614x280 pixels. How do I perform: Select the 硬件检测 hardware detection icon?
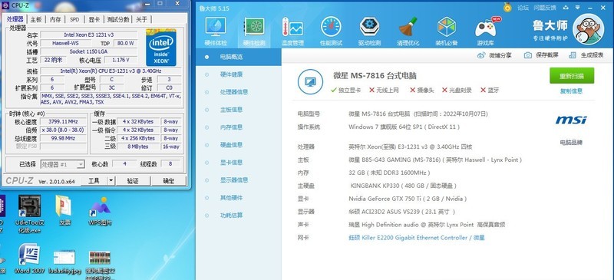click(254, 31)
